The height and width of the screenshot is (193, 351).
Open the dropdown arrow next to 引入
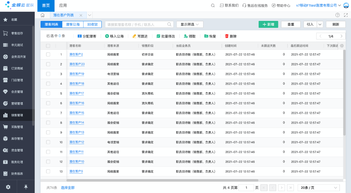[320, 24]
